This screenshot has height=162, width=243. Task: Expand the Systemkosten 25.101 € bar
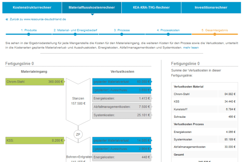pyautogui.click(x=122, y=115)
